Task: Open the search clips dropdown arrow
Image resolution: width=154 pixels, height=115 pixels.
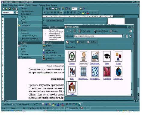Action: coord(122,36)
